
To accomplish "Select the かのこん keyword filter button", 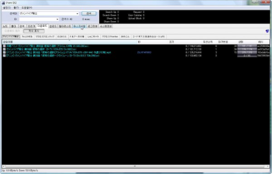I will (125, 37).
